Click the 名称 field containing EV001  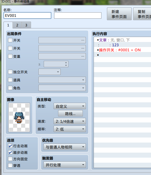tap(27, 16)
